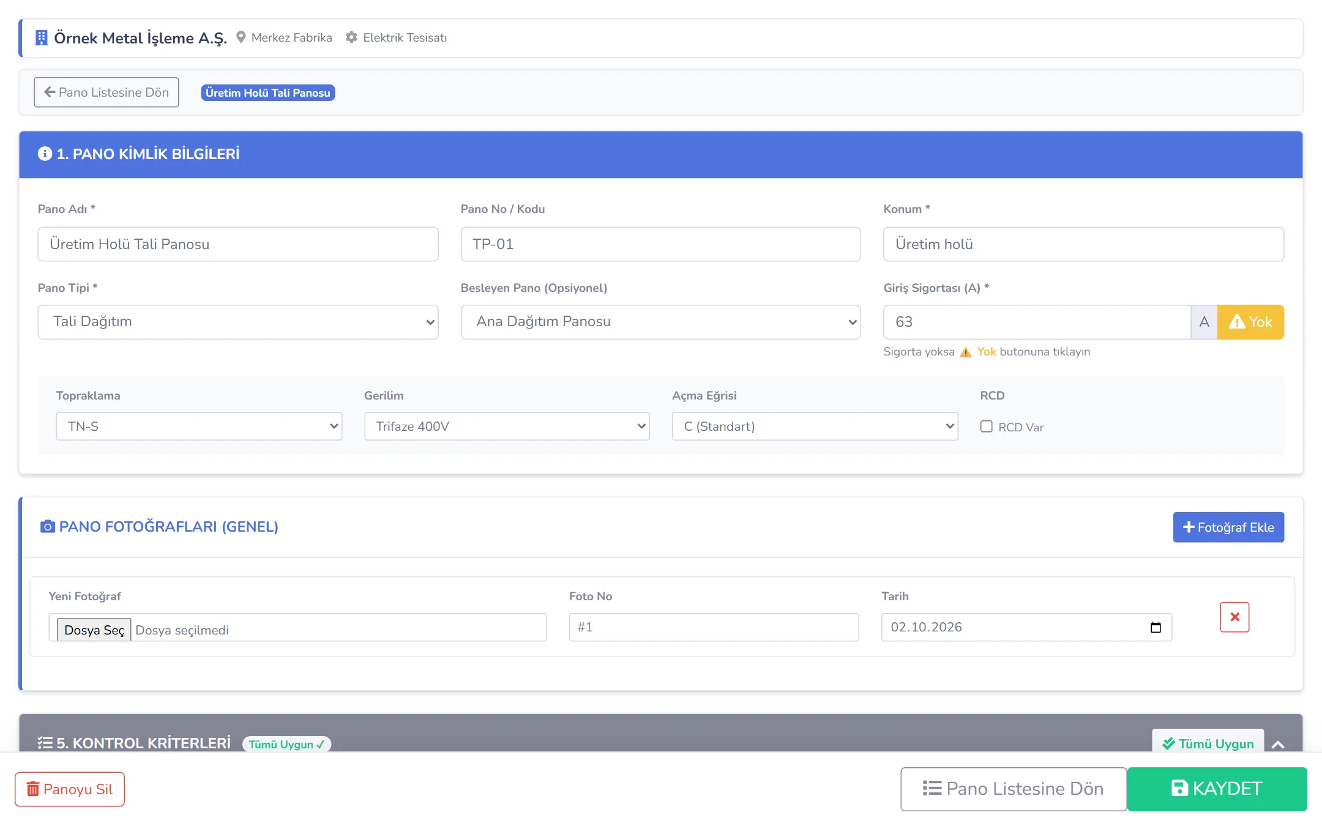Click the Yok button next to Giriş Sigortası

point(1250,322)
